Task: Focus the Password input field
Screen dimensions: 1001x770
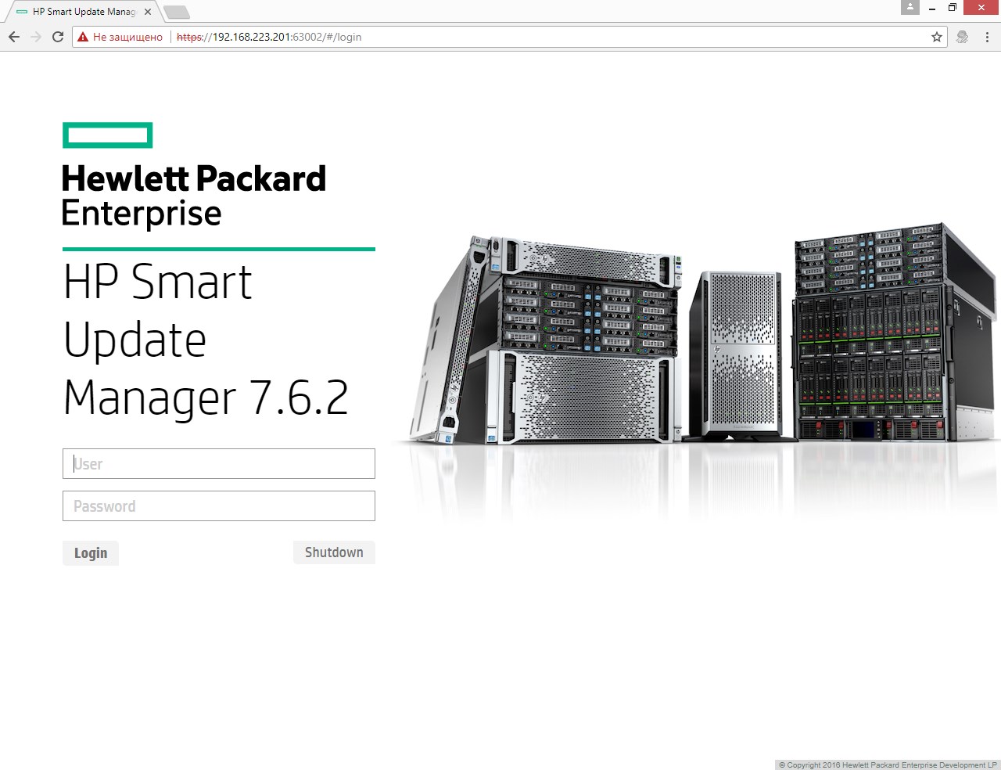Action: pyautogui.click(x=219, y=506)
